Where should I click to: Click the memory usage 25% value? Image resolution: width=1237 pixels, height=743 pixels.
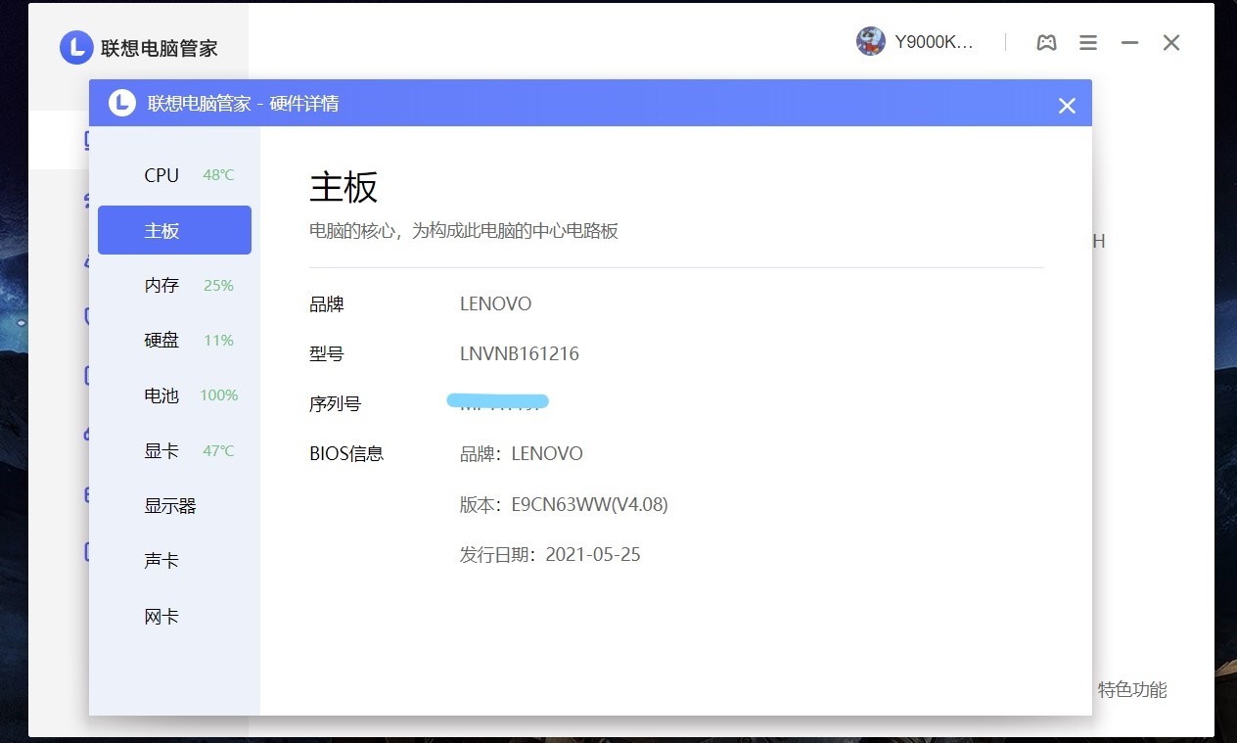(218, 286)
